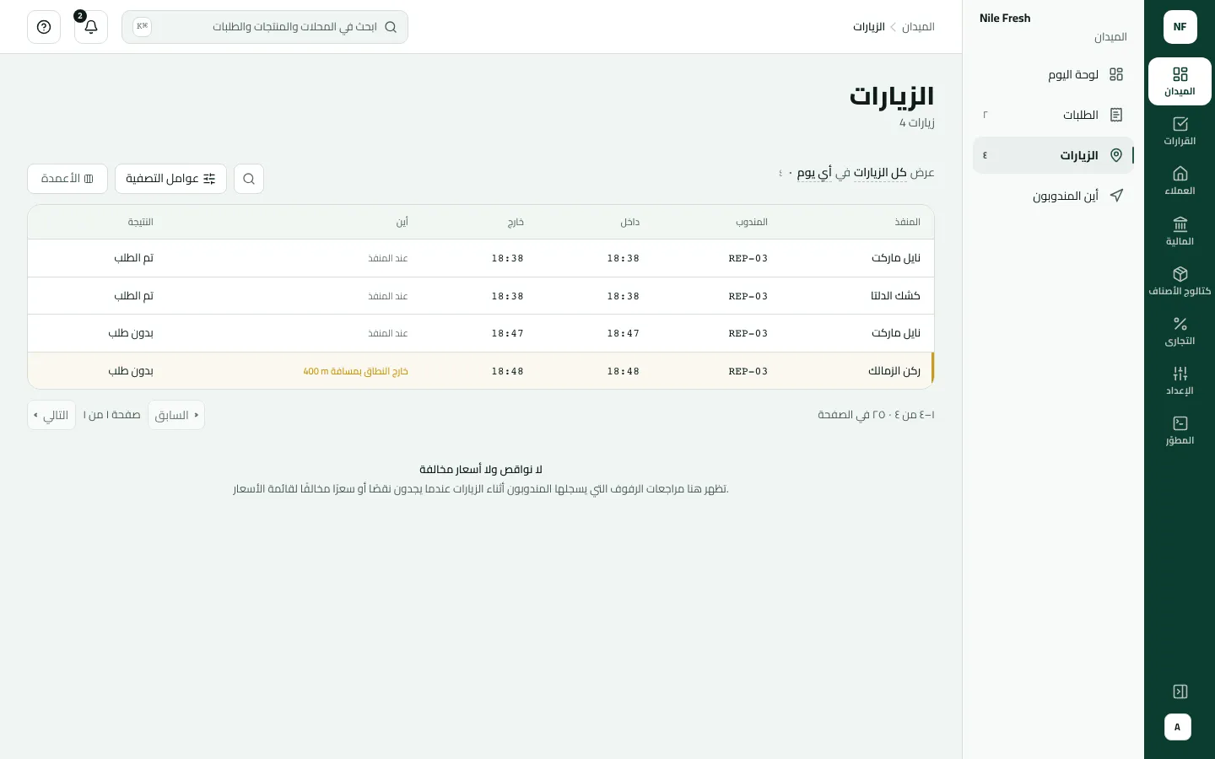Sort by داخل column header
Viewport: 1215px width, 759px height.
630,222
